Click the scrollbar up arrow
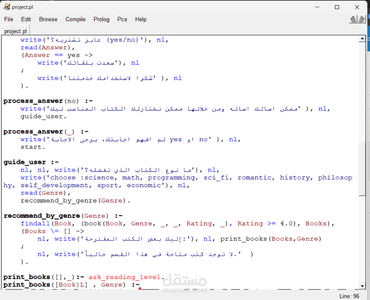Image resolution: width=370 pixels, height=300 pixels. point(362,38)
